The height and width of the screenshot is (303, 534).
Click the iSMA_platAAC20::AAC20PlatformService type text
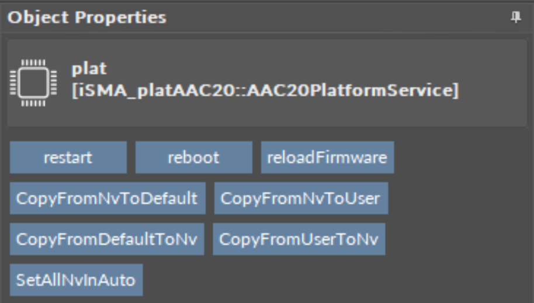[x=265, y=92]
